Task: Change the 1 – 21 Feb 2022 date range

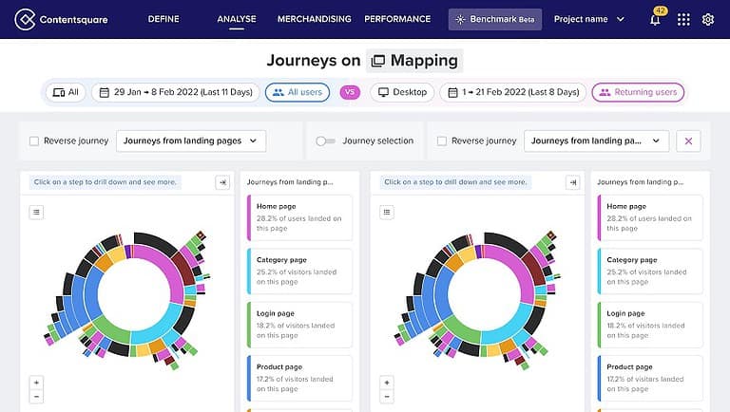Action: tap(513, 92)
